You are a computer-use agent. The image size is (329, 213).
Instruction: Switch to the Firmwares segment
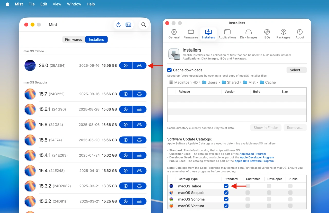74,39
